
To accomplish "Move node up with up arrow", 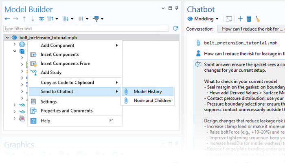I will [24, 19].
